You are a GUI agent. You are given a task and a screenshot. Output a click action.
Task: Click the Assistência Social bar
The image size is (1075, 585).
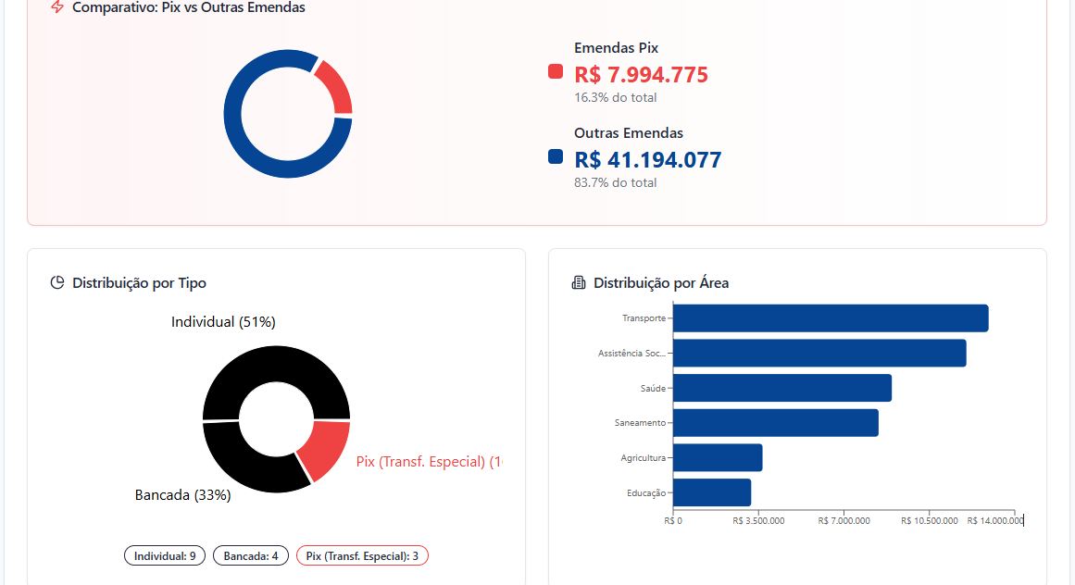tap(819, 354)
